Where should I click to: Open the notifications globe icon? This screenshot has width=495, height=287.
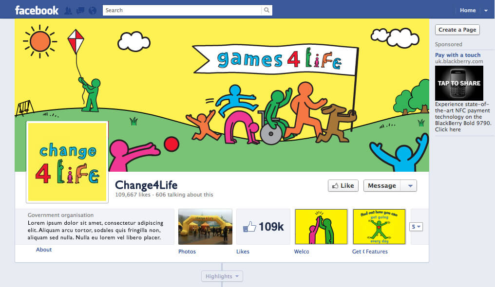point(93,11)
